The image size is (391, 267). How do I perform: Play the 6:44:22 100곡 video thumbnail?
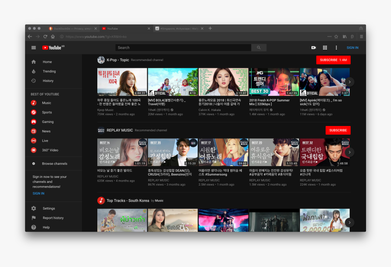coord(122,82)
